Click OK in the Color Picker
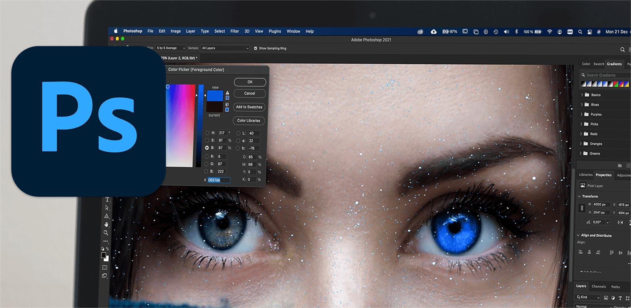The image size is (631, 308). tap(250, 82)
